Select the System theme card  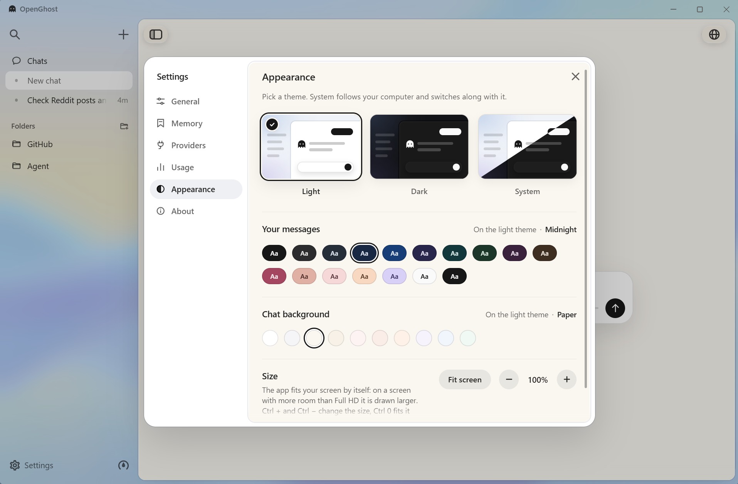pyautogui.click(x=527, y=147)
